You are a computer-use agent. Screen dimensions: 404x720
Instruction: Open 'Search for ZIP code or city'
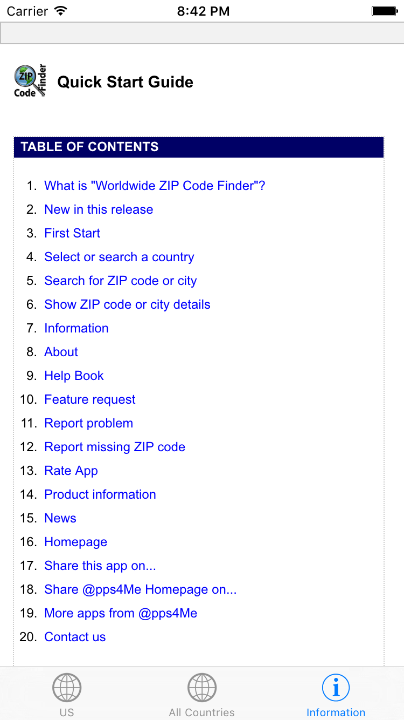121,281
